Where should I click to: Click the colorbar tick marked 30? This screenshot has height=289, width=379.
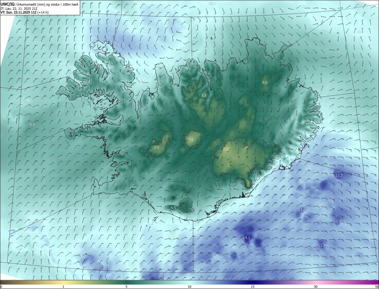(316, 287)
